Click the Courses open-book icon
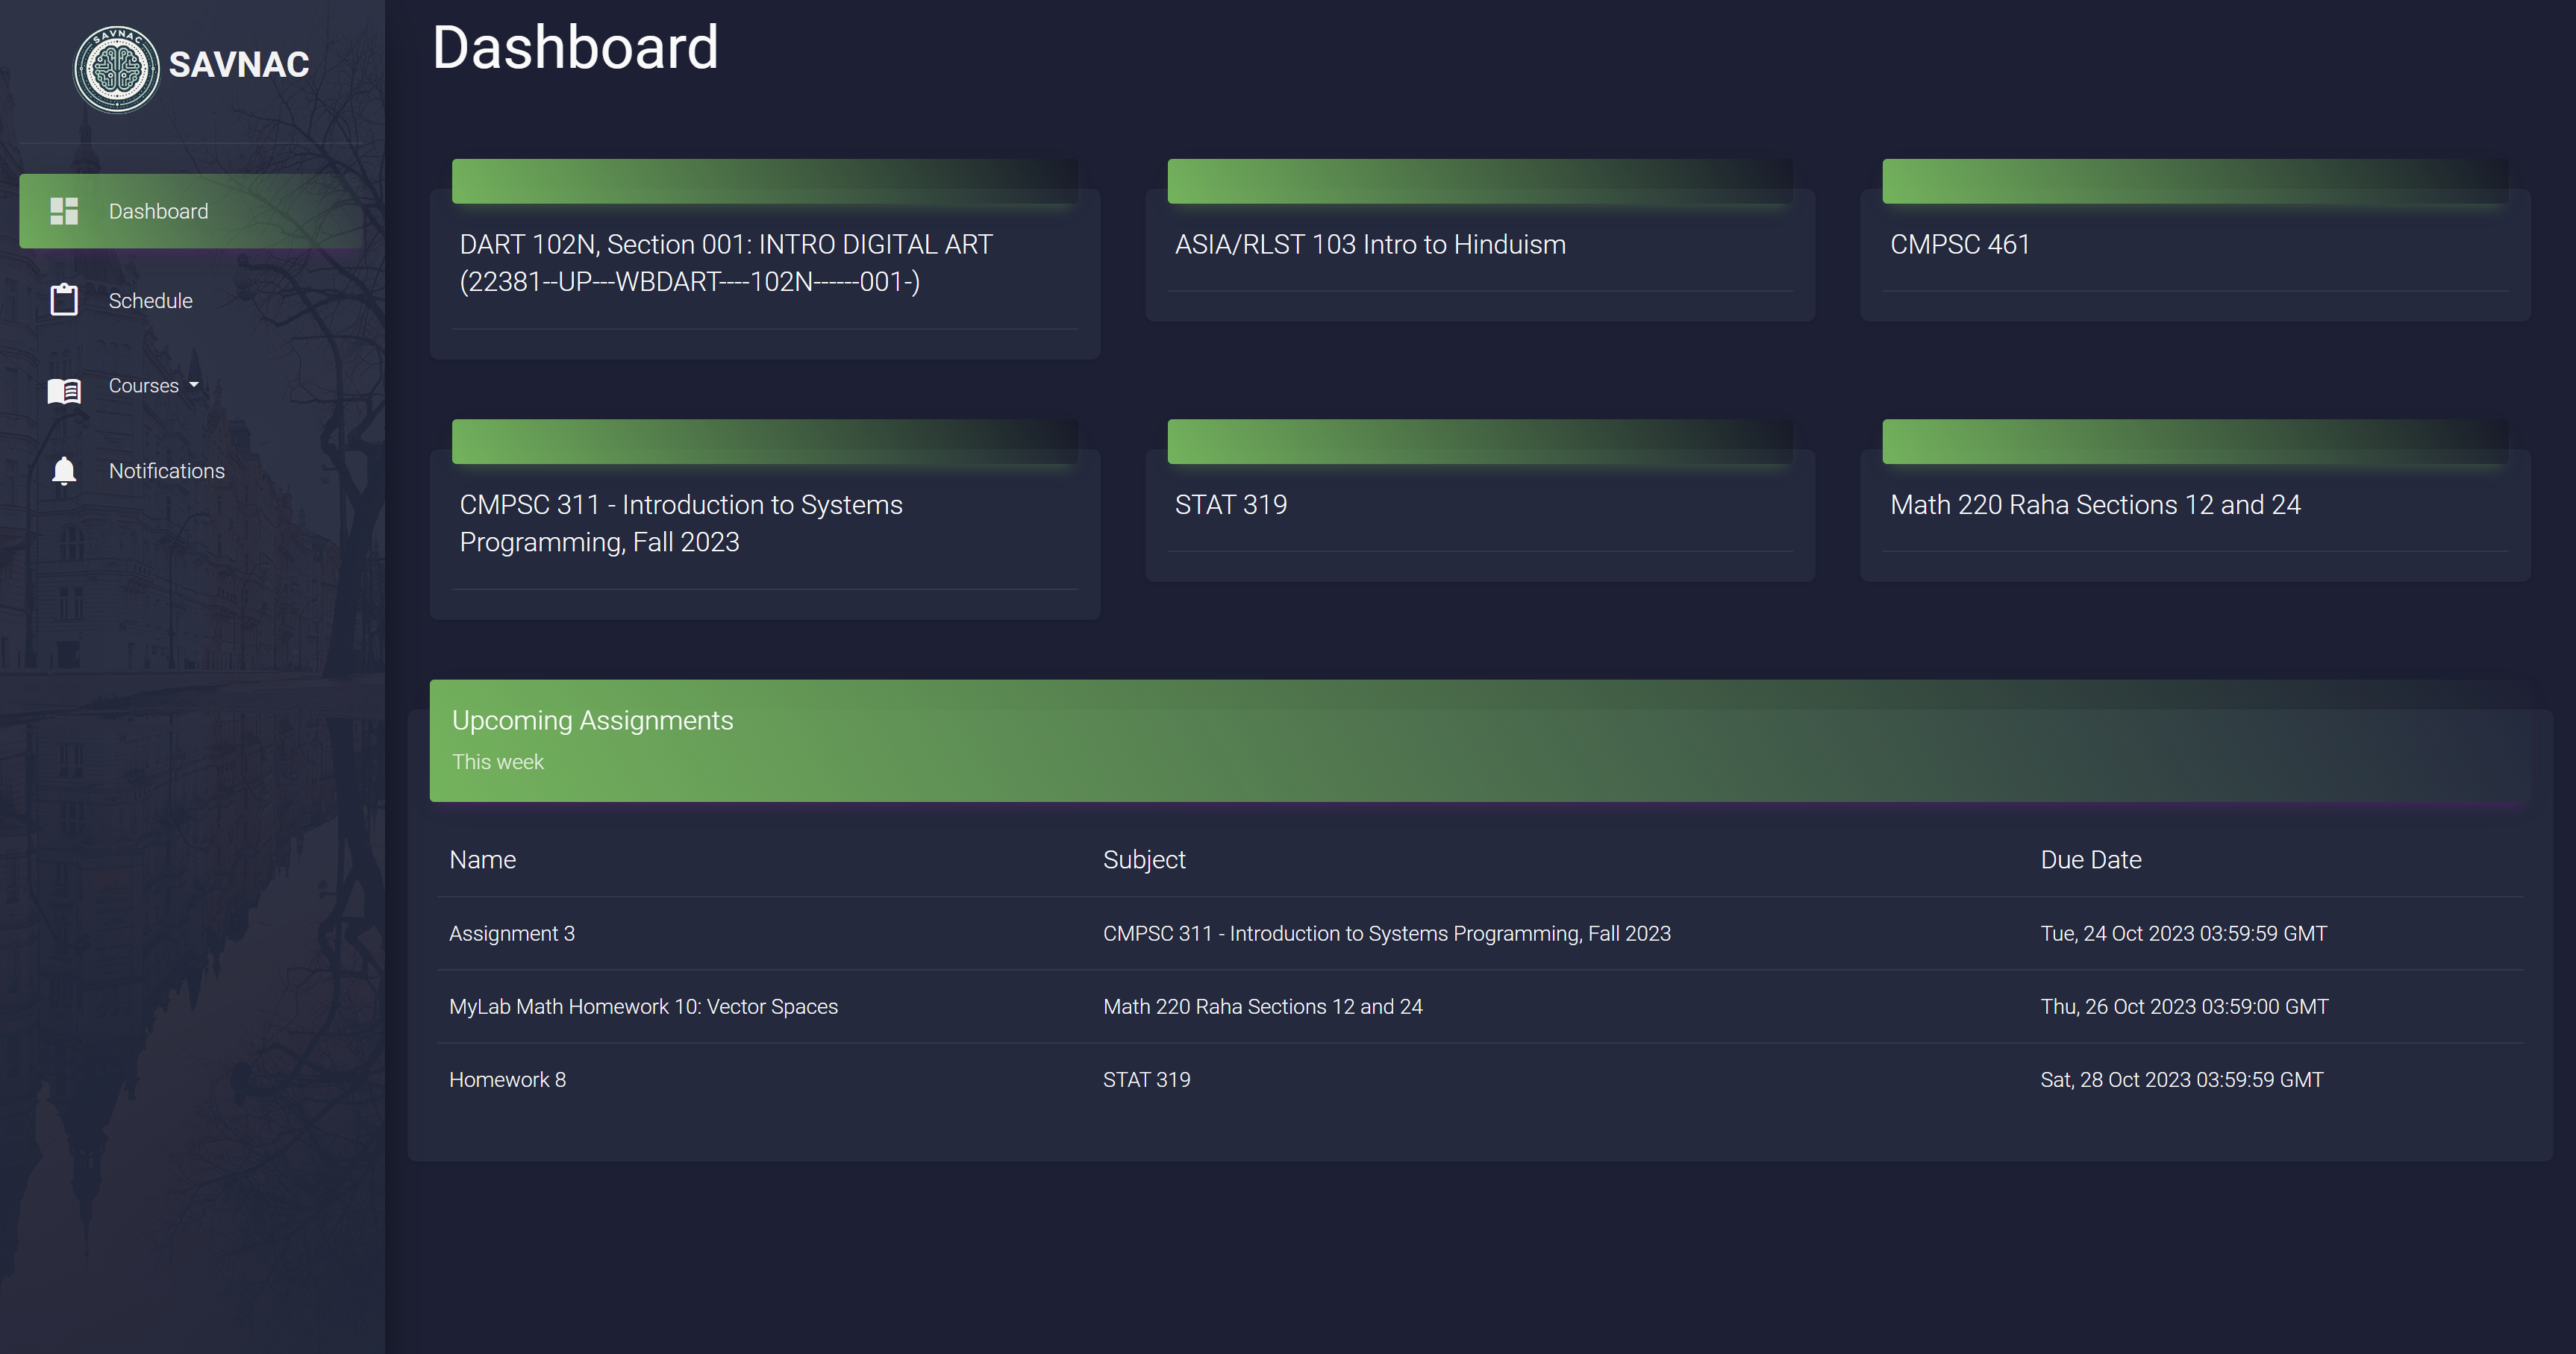 tap(64, 390)
